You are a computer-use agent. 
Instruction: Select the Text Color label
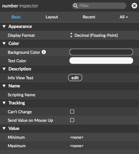(17, 61)
